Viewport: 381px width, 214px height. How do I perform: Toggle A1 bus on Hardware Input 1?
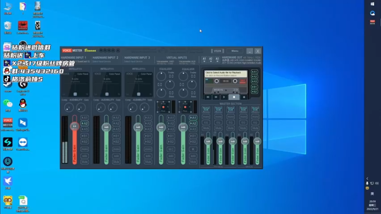pyautogui.click(x=85, y=117)
